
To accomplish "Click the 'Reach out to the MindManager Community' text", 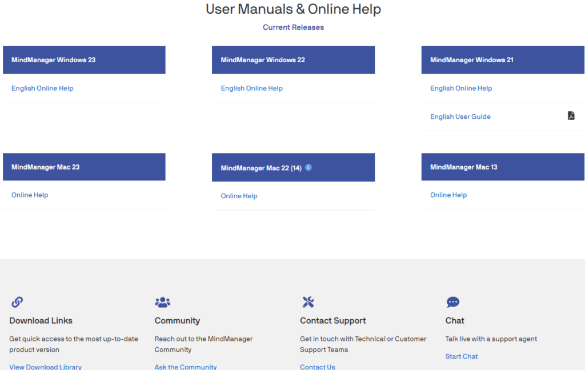I will pyautogui.click(x=204, y=344).
